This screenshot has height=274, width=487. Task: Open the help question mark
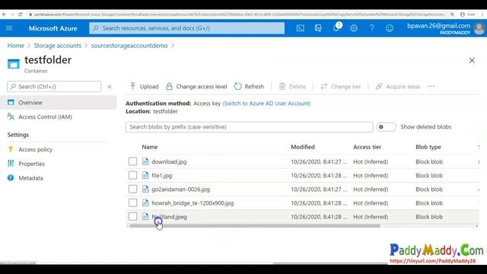point(371,28)
